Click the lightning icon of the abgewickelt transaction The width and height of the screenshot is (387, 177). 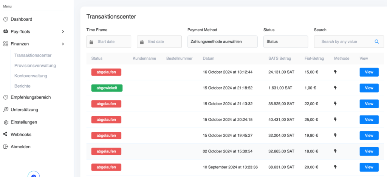point(335,88)
